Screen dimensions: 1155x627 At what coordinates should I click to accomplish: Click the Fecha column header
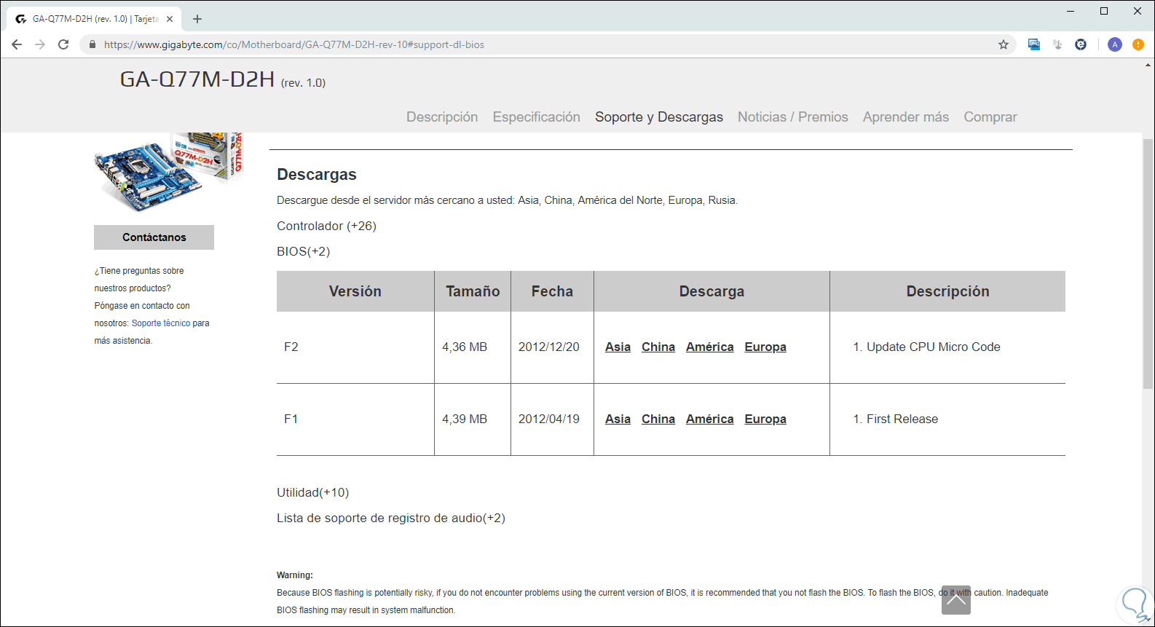(x=552, y=291)
